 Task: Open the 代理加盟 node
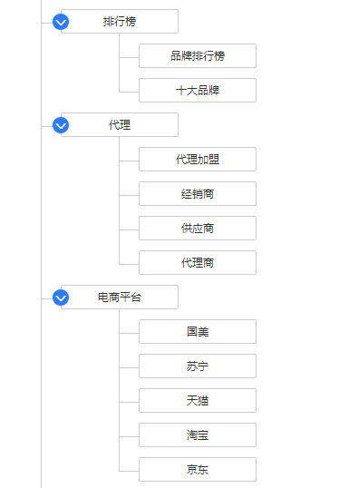point(198,160)
